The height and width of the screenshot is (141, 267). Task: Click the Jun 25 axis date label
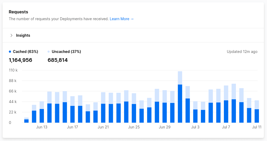[x=134, y=127]
